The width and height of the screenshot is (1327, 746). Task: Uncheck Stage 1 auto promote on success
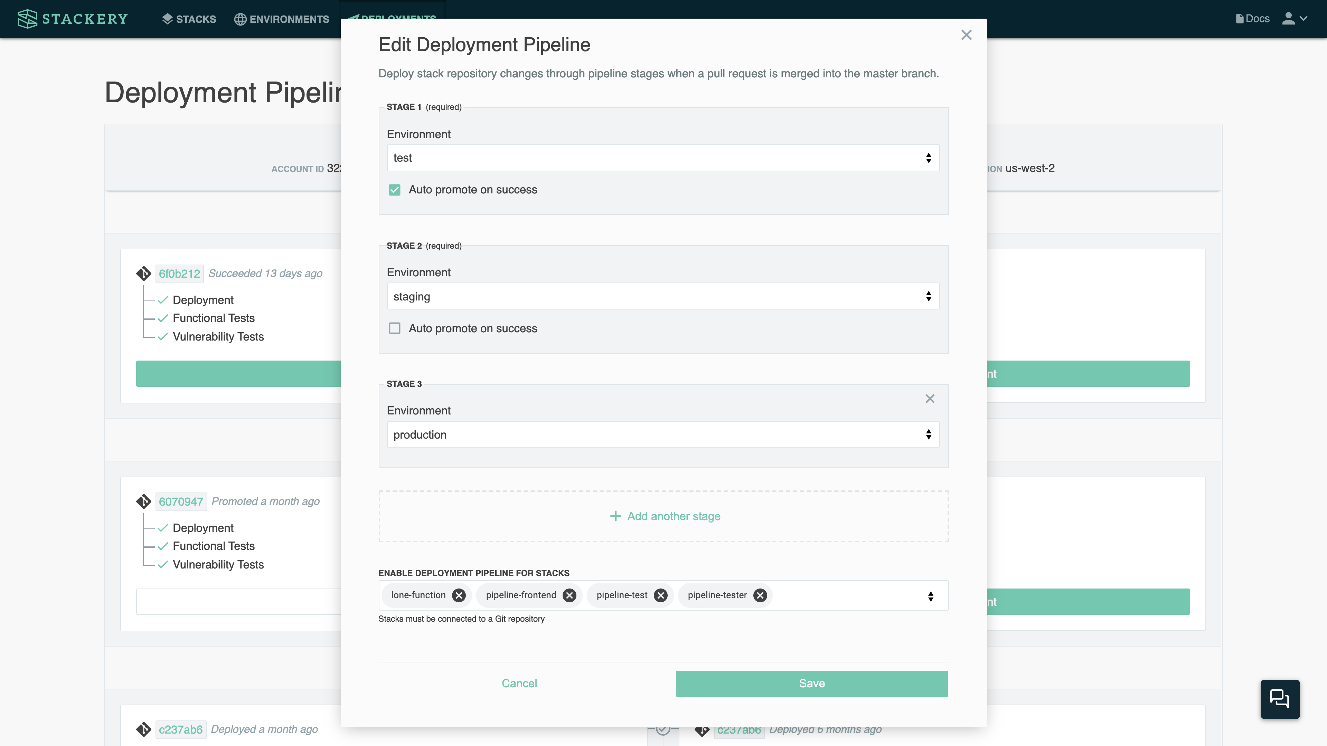pyautogui.click(x=395, y=190)
